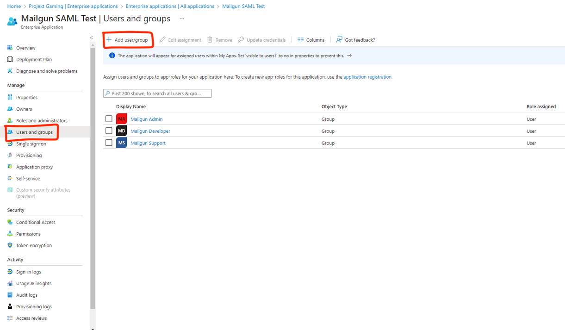Viewport: 565px width, 330px height.
Task: Click the Diagnose and solve problems wrench icon
Action: click(10, 71)
